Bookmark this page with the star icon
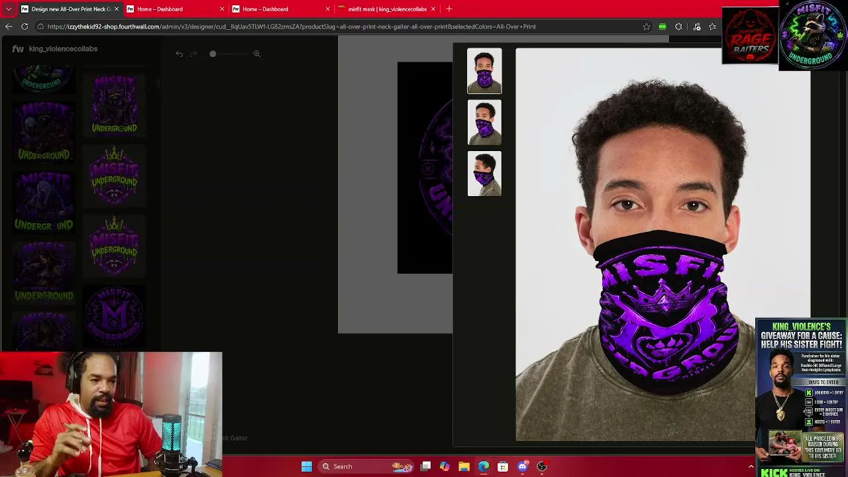Viewport: 848px width, 477px height. 647,26
